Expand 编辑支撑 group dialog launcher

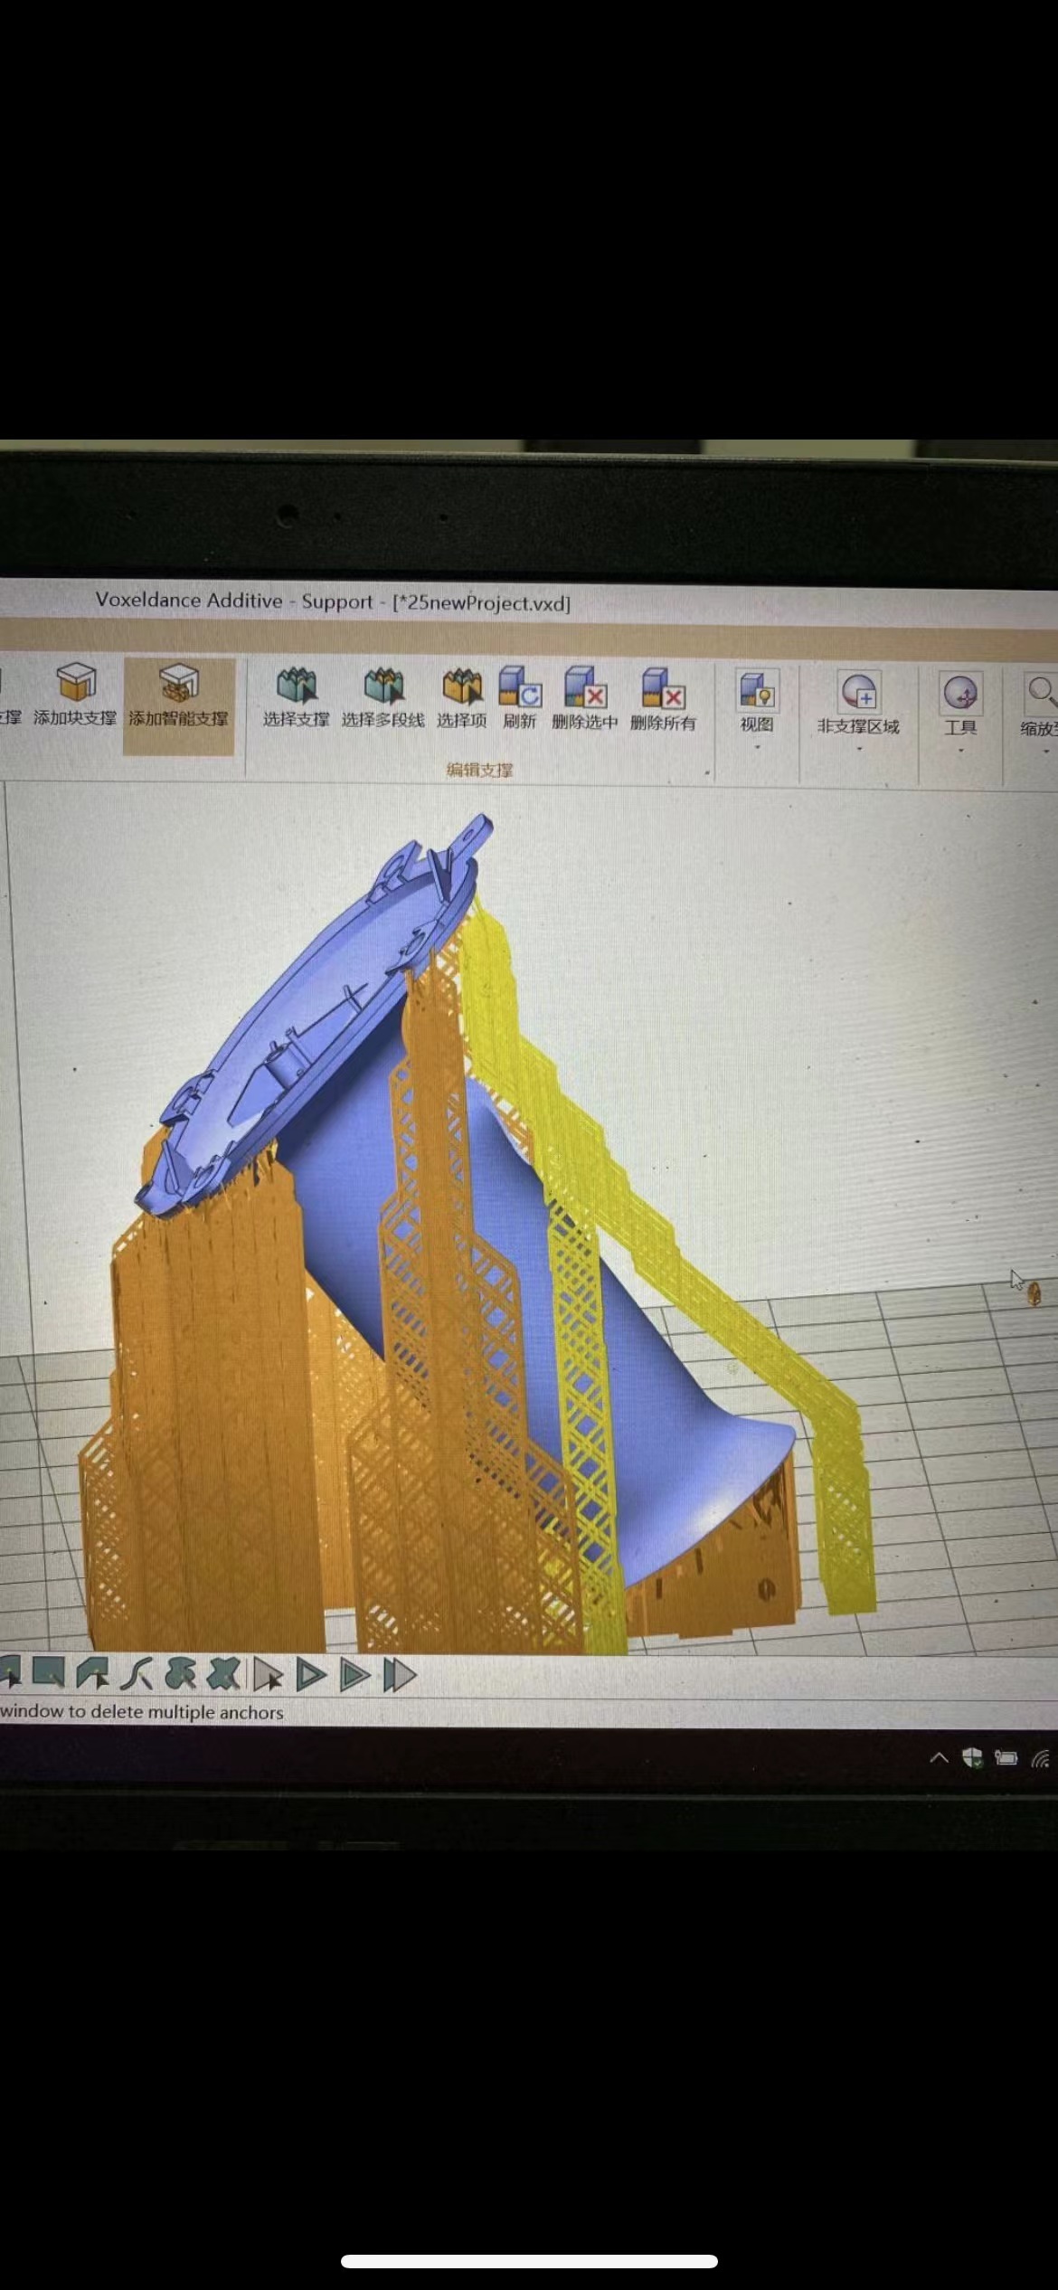(707, 773)
